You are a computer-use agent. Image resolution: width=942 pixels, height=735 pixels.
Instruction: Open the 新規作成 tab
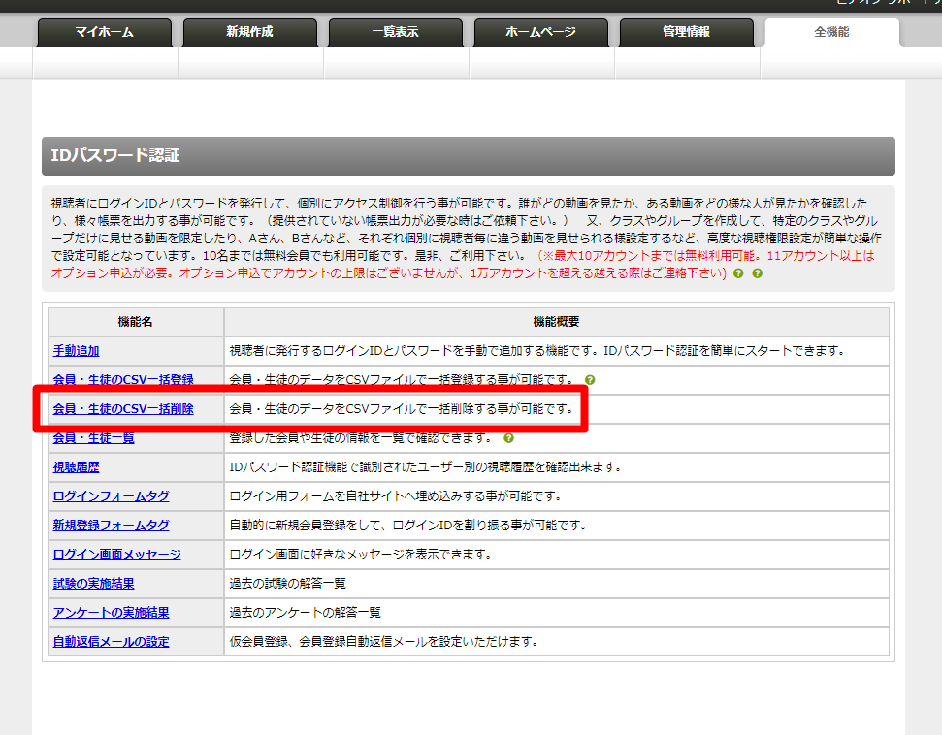pos(250,32)
